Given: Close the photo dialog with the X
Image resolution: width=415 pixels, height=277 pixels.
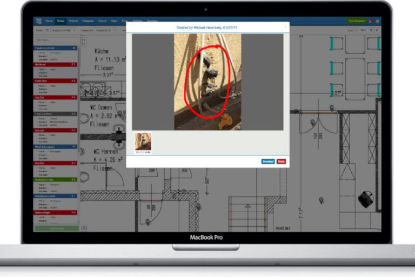Looking at the screenshot, I should click(285, 26).
